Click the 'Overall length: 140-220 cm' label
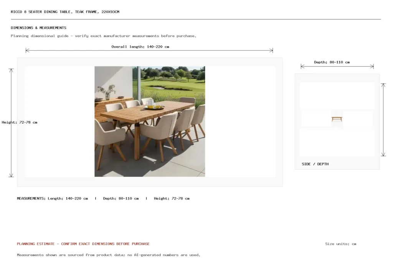The height and width of the screenshot is (275, 393). pos(140,46)
